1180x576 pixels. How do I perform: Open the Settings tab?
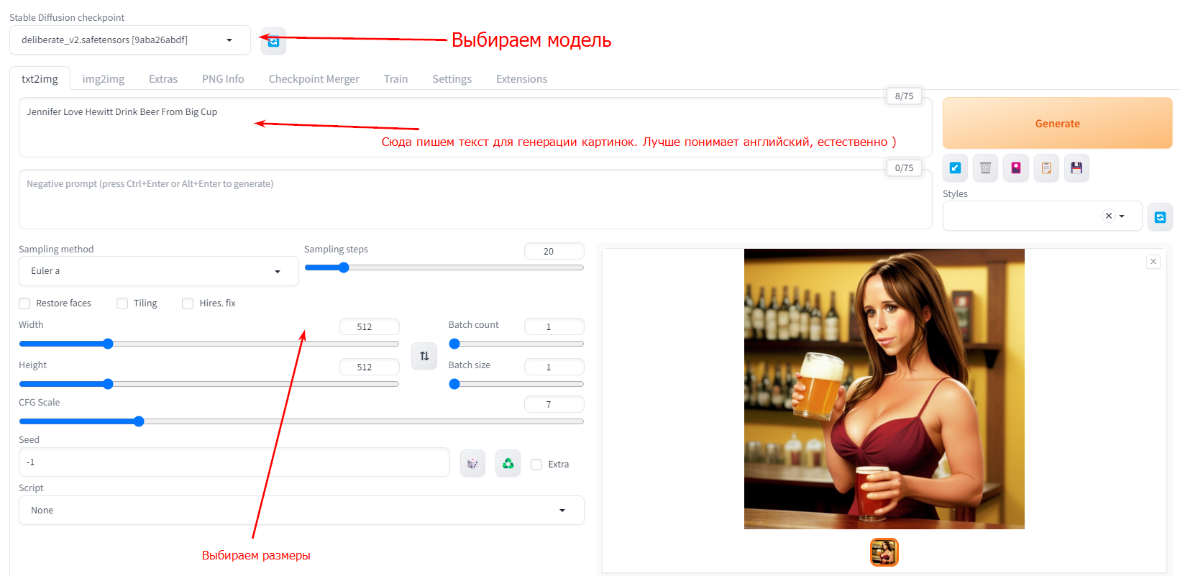(452, 79)
